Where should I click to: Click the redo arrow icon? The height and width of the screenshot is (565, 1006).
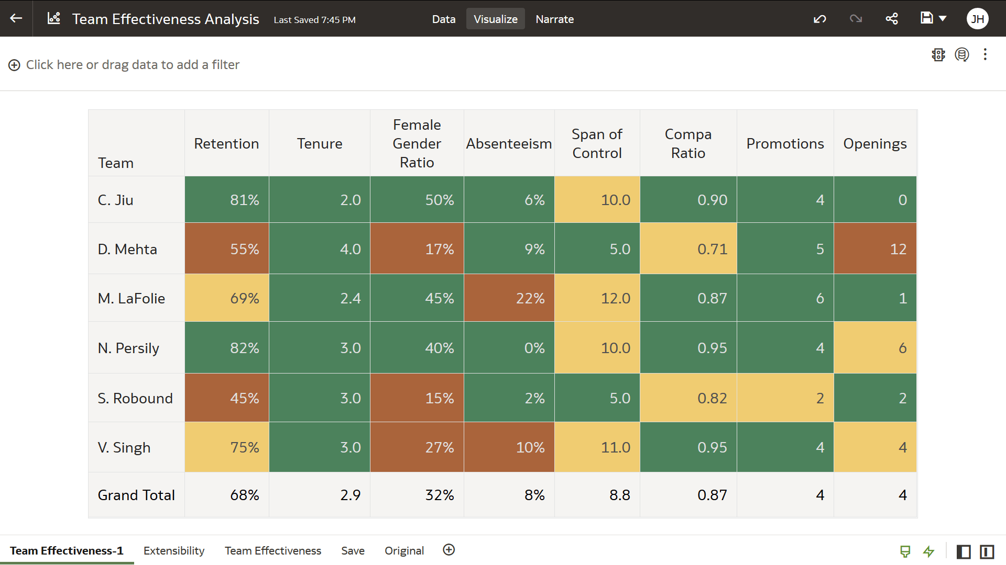point(856,18)
